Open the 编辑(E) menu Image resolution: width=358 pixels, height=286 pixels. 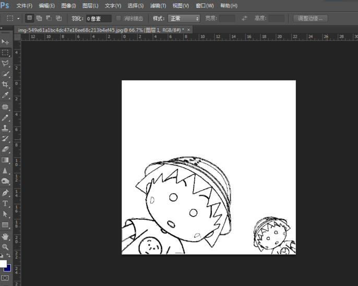click(46, 6)
